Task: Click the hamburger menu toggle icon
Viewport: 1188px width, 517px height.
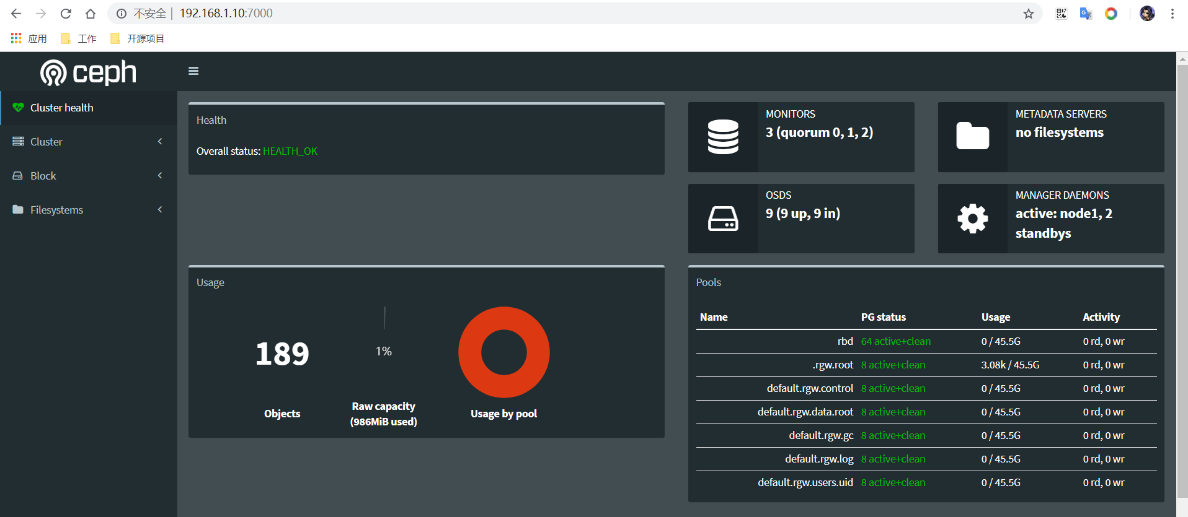Action: tap(193, 71)
